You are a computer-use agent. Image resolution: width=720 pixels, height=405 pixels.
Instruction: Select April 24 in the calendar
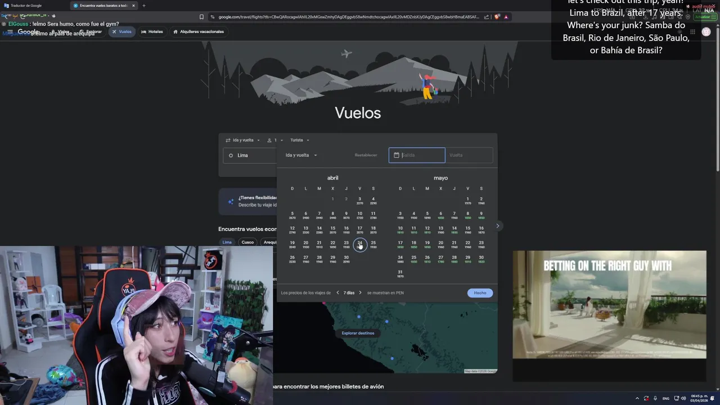(x=360, y=245)
